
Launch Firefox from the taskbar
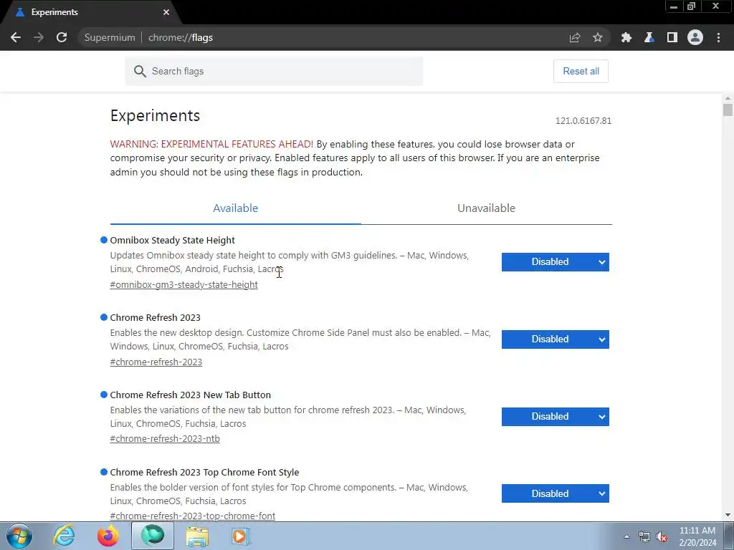coord(108,536)
